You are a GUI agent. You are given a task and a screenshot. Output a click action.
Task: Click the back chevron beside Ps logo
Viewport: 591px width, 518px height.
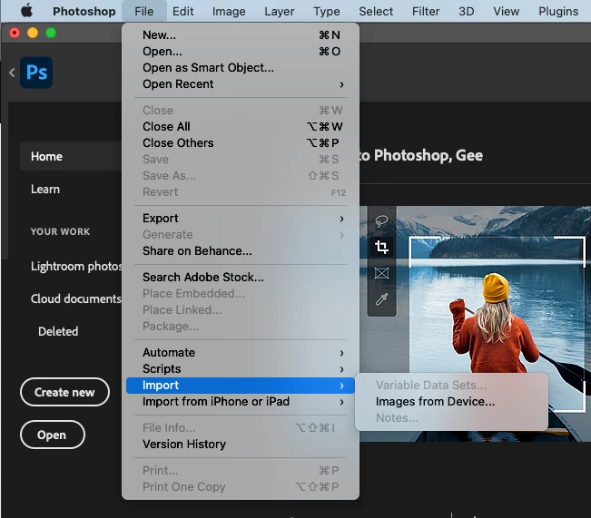[x=12, y=73]
